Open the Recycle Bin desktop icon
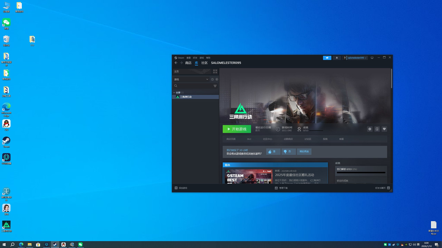The height and width of the screenshot is (248, 442). [6, 41]
